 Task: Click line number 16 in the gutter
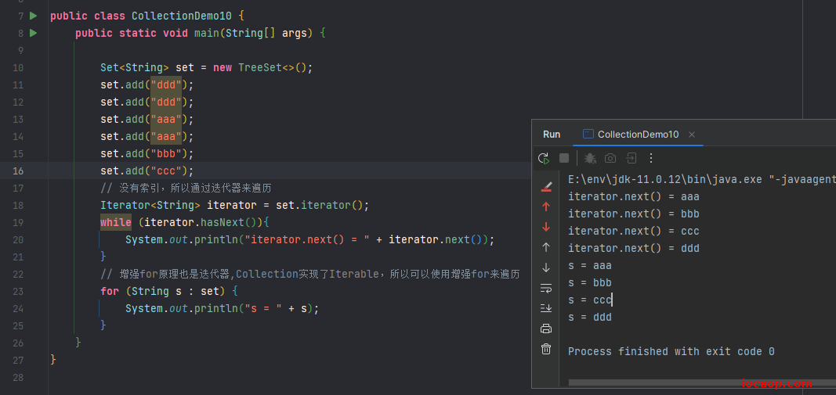pos(18,171)
